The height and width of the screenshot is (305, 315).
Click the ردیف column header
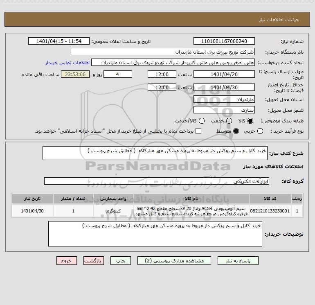point(297,199)
